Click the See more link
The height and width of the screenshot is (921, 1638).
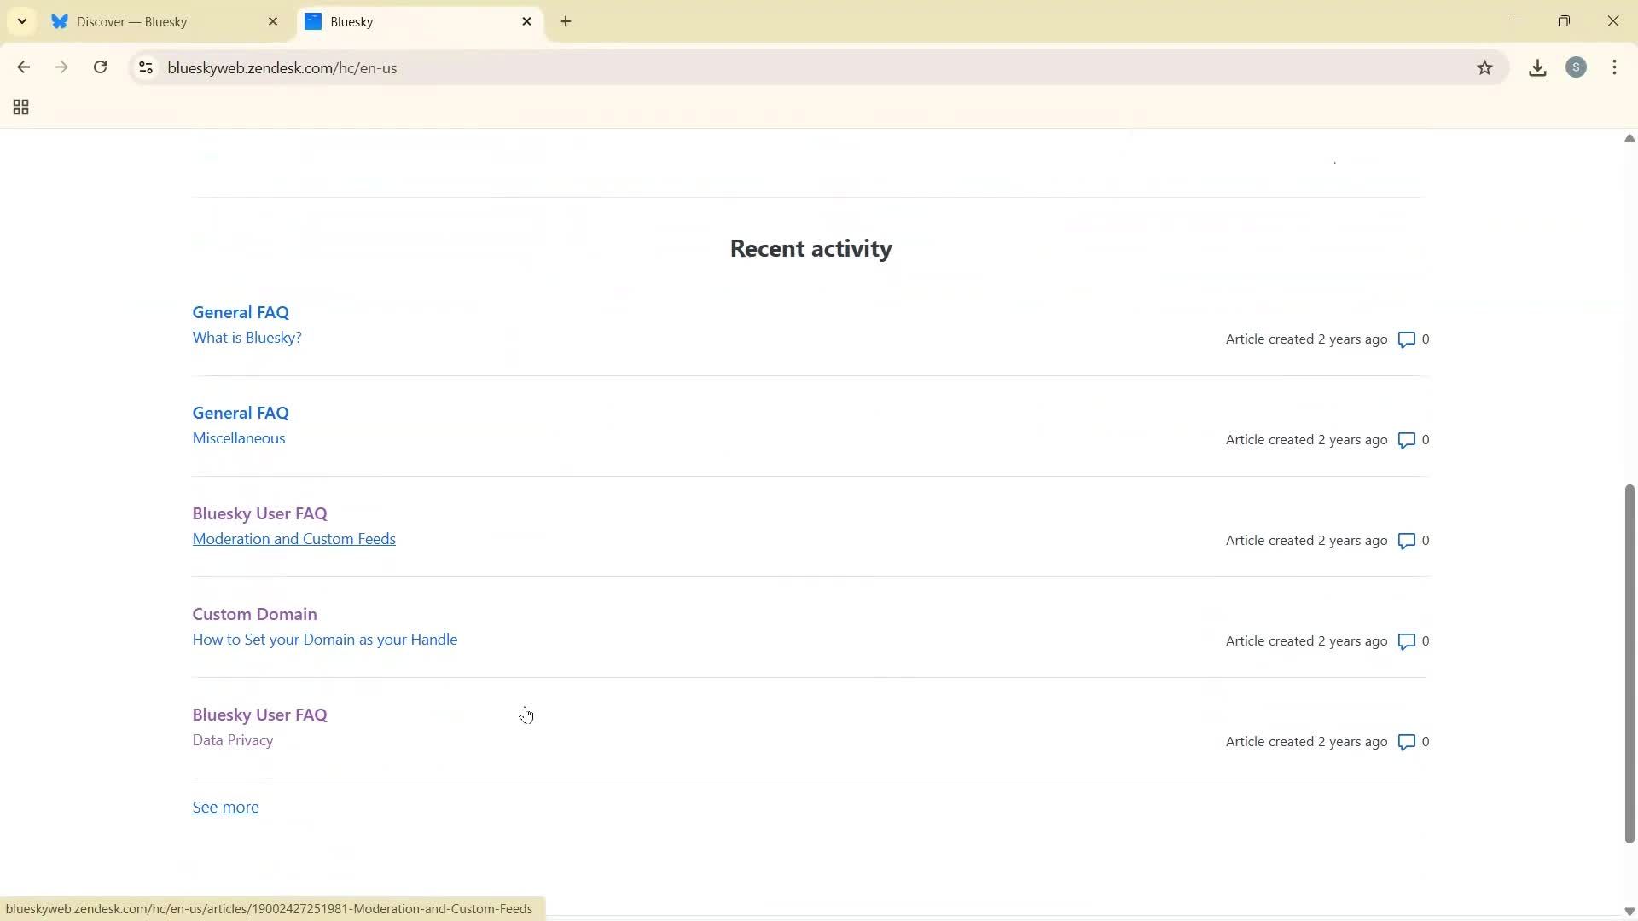(224, 807)
